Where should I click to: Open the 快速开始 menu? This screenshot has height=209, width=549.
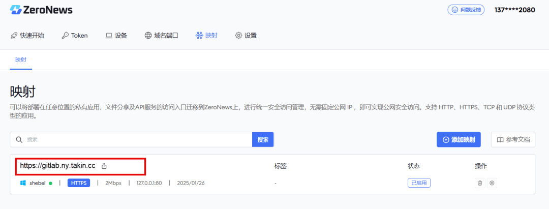[27, 36]
